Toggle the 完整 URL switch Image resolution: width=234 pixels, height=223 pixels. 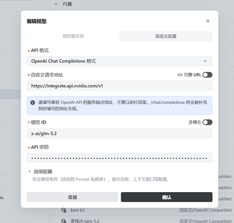pos(208,75)
